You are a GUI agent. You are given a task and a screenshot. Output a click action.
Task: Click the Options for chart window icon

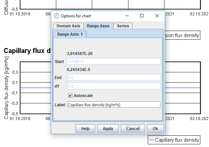point(56,16)
